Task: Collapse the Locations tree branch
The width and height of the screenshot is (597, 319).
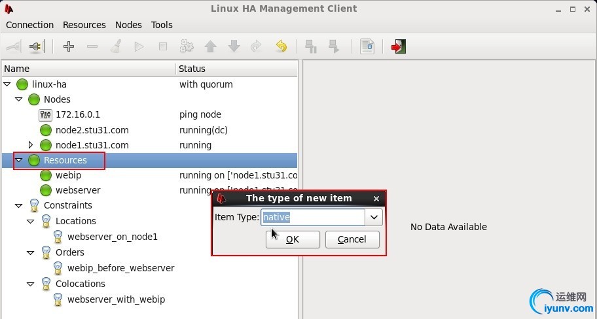Action: pos(31,221)
